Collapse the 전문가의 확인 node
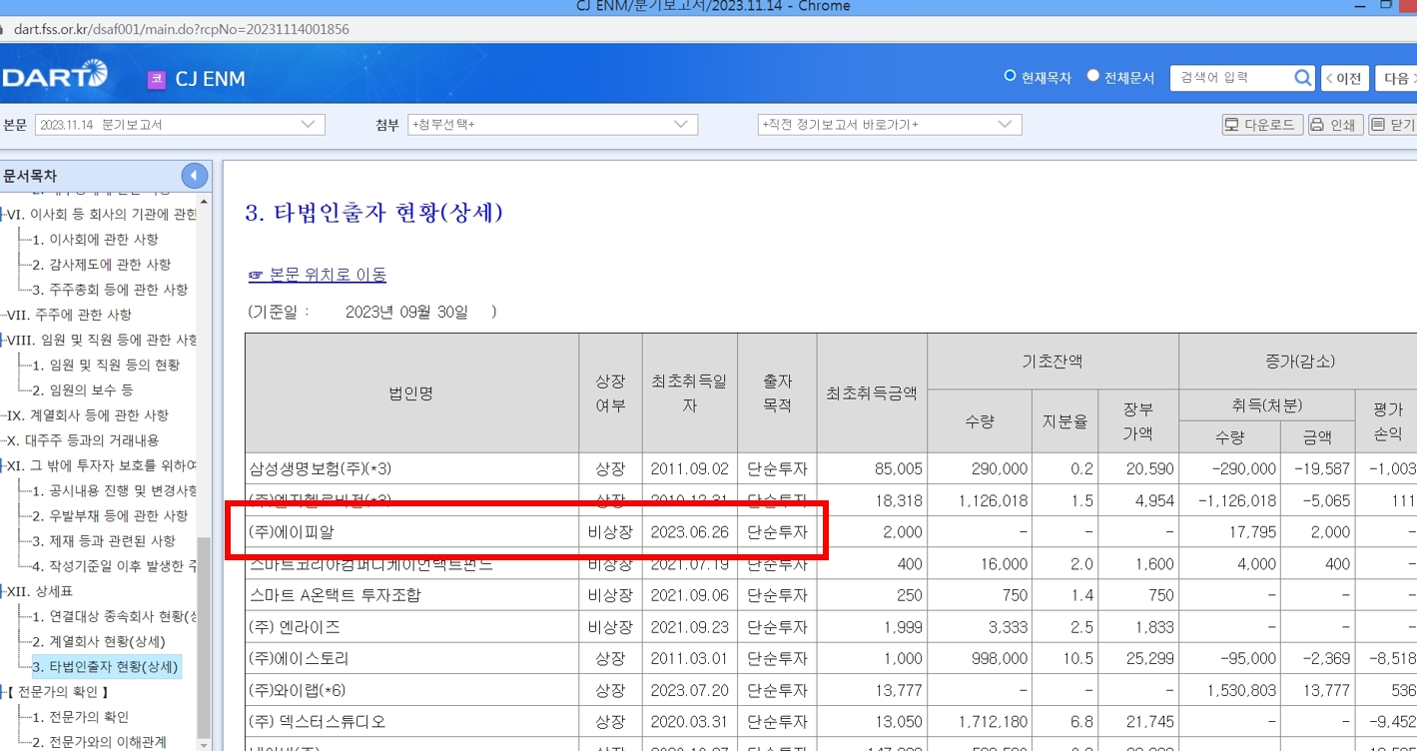 2,692
